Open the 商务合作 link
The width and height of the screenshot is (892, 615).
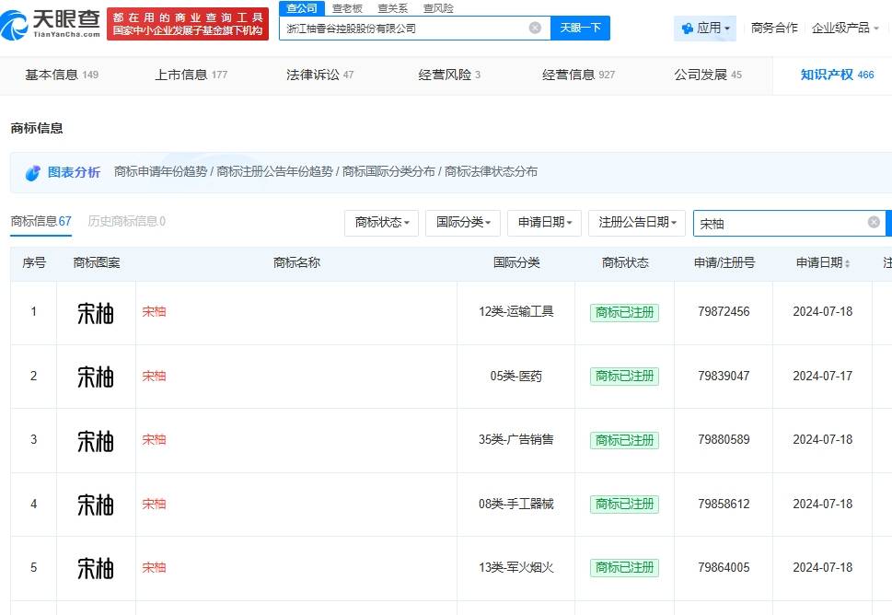pyautogui.click(x=774, y=28)
